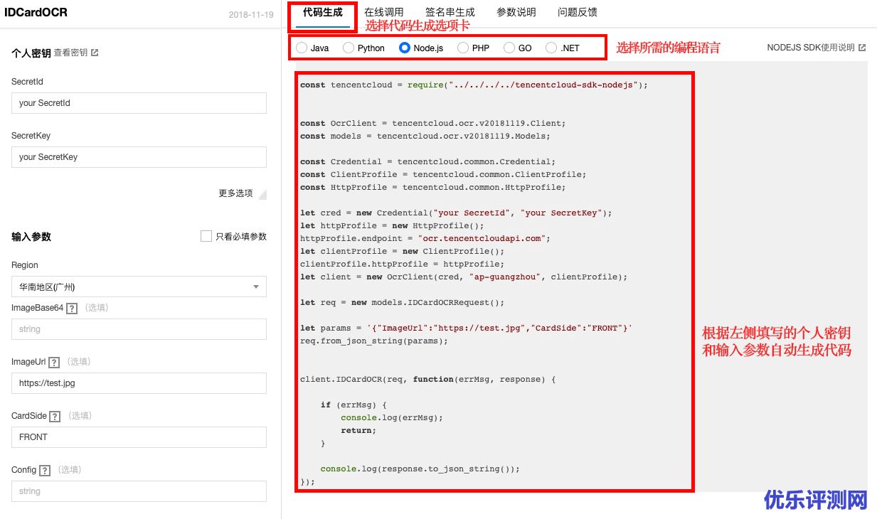This screenshot has height=519, width=877.
Task: Select the GO language radio button
Action: click(509, 48)
